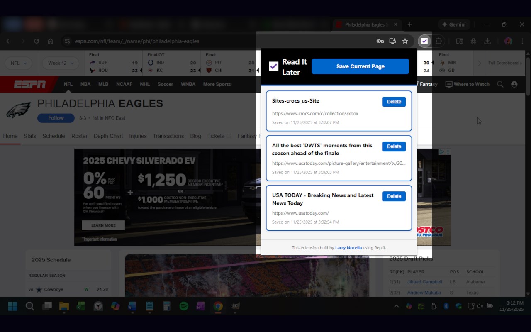Open the Chrome profile avatar
The width and height of the screenshot is (531, 332).
(508, 41)
